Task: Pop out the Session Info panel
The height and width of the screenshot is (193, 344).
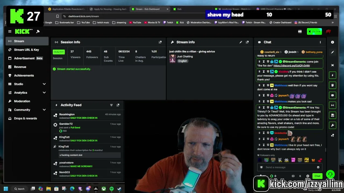Action: (160, 42)
